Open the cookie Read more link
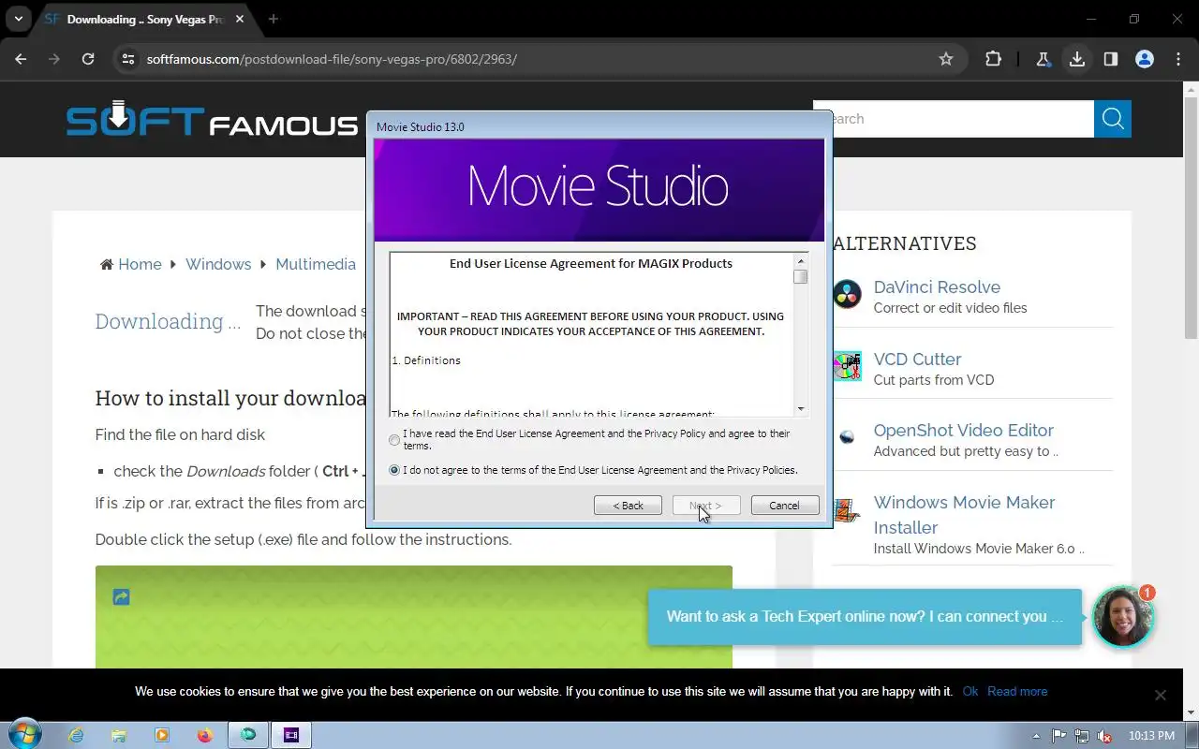The width and height of the screenshot is (1199, 749). tap(1017, 692)
